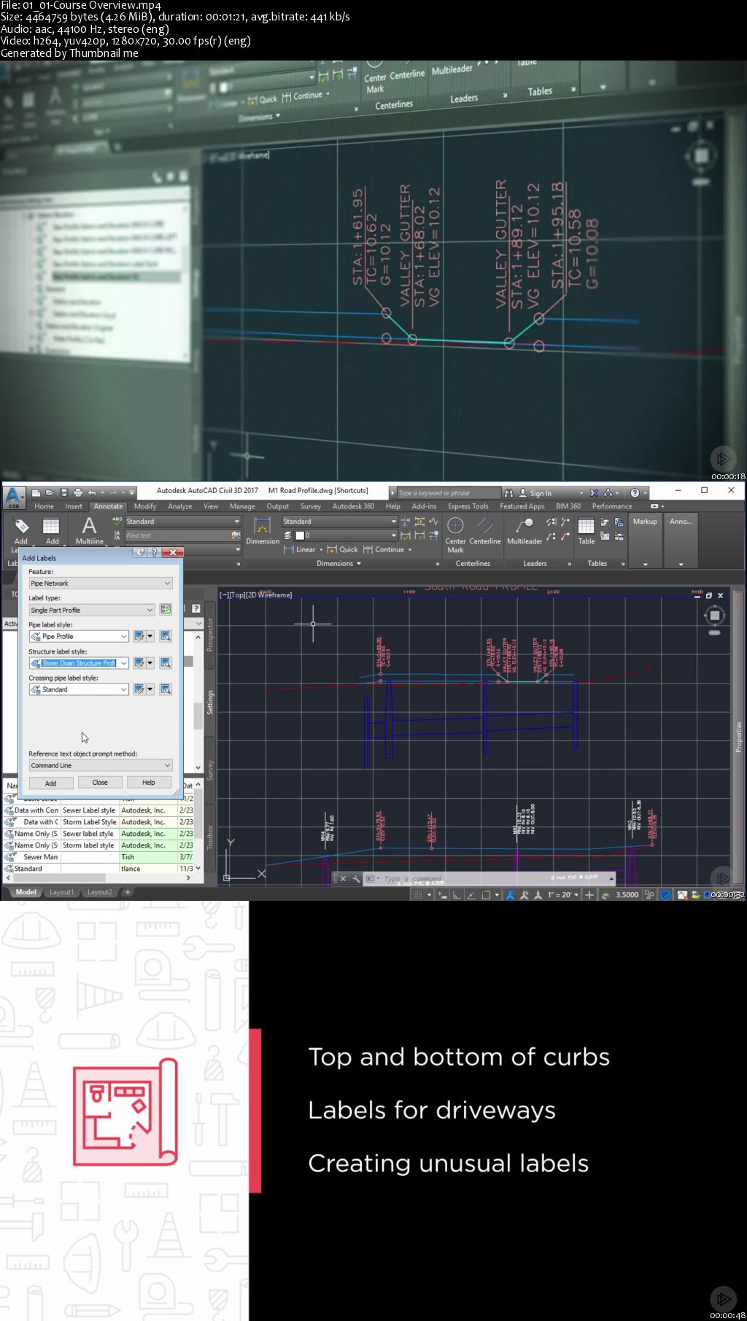Screen dimensions: 747x1321
Task: Click the Help button in Add Labels dialog
Action: coord(149,783)
